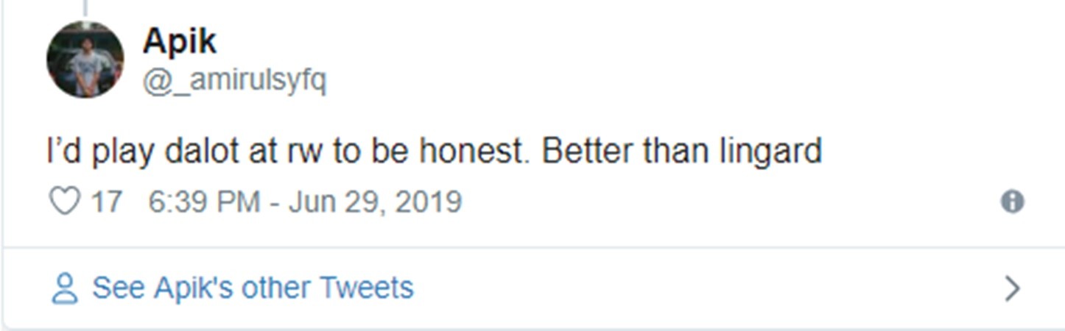This screenshot has width=1065, height=331.
Task: Click the display name Apik
Action: point(179,41)
